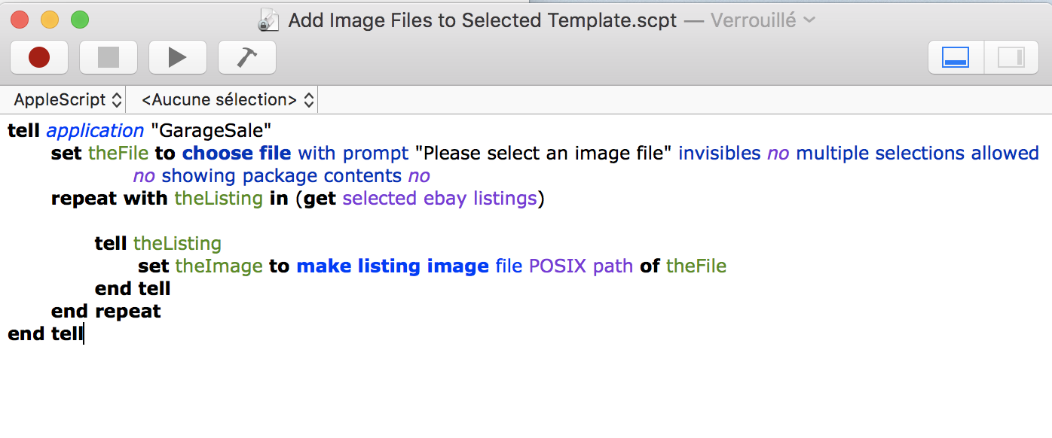Viewport: 1052px width, 438px height.
Task: Click the script document icon in title
Action: pyautogui.click(x=268, y=20)
